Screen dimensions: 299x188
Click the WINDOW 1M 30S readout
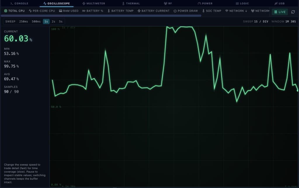click(x=284, y=22)
